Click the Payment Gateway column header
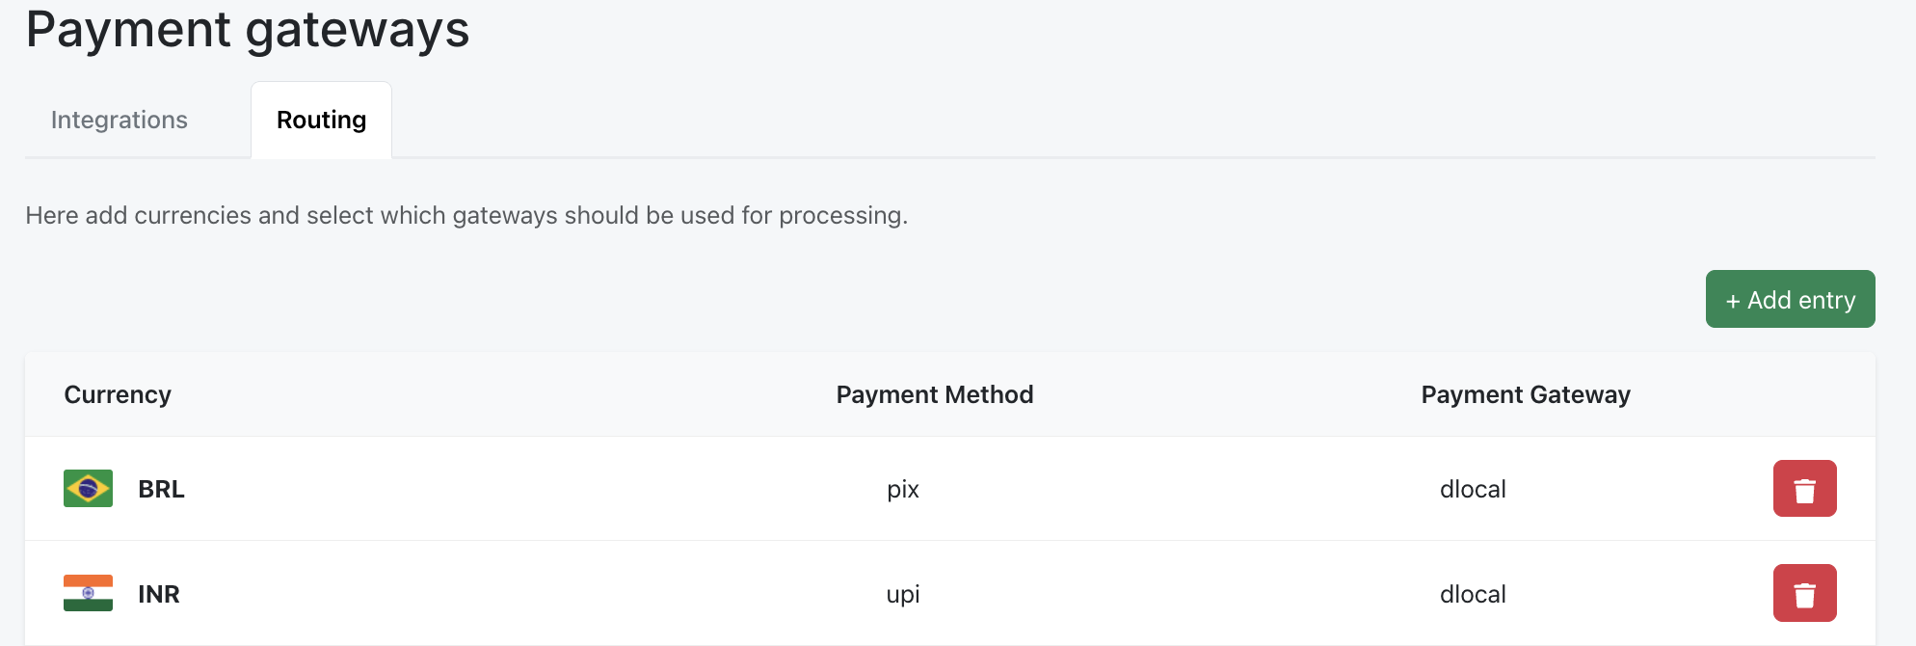This screenshot has width=1916, height=646. 1525,395
